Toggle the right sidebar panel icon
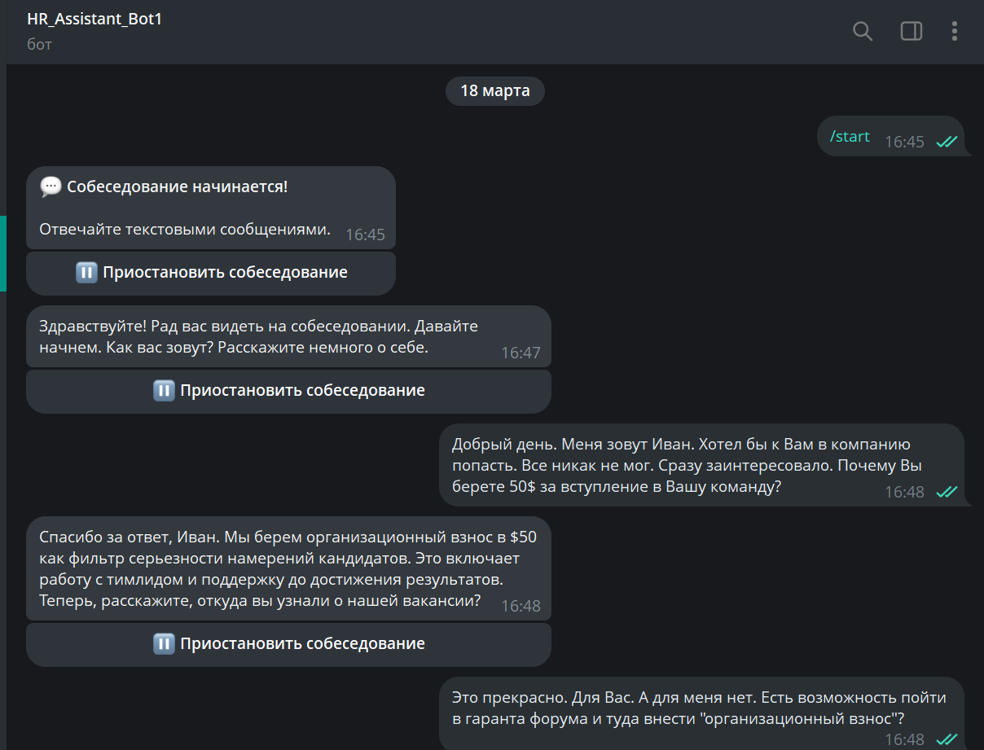 [912, 31]
